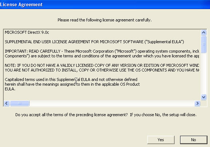Decline the license with the No button
This screenshot has height=147, width=210.
[194, 140]
